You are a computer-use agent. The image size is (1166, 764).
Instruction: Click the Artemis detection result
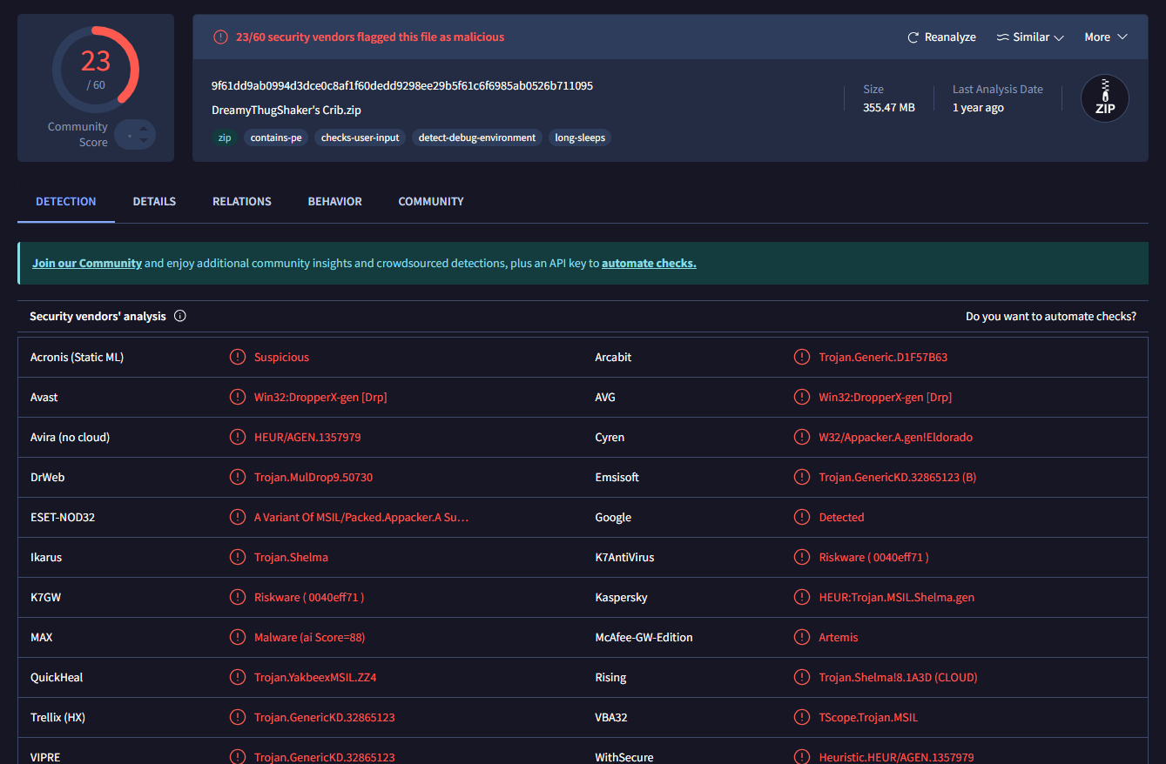[839, 637]
